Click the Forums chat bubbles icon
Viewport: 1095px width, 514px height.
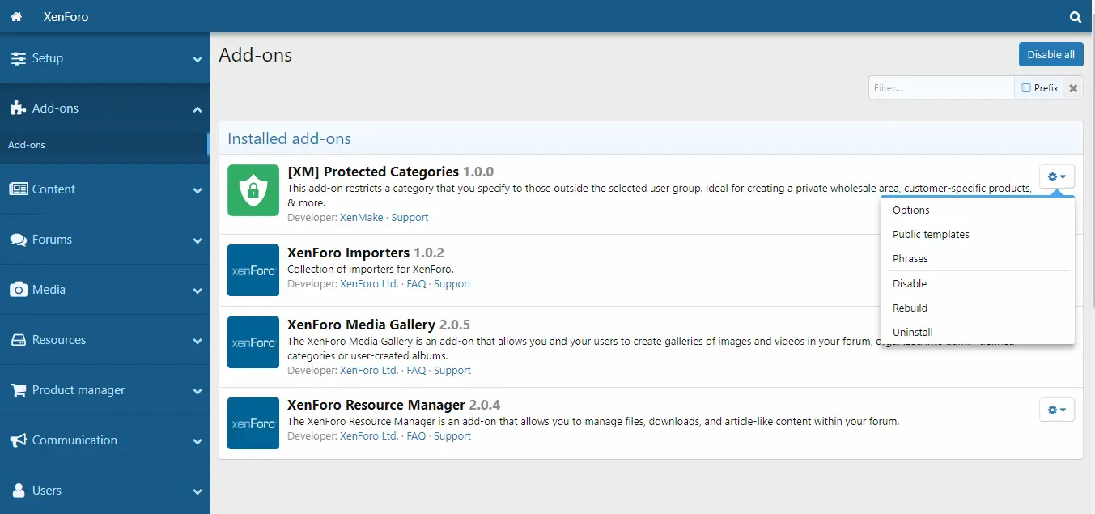pyautogui.click(x=18, y=240)
